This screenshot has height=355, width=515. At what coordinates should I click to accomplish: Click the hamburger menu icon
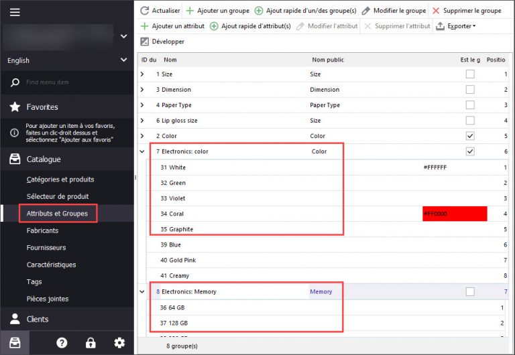tap(15, 12)
